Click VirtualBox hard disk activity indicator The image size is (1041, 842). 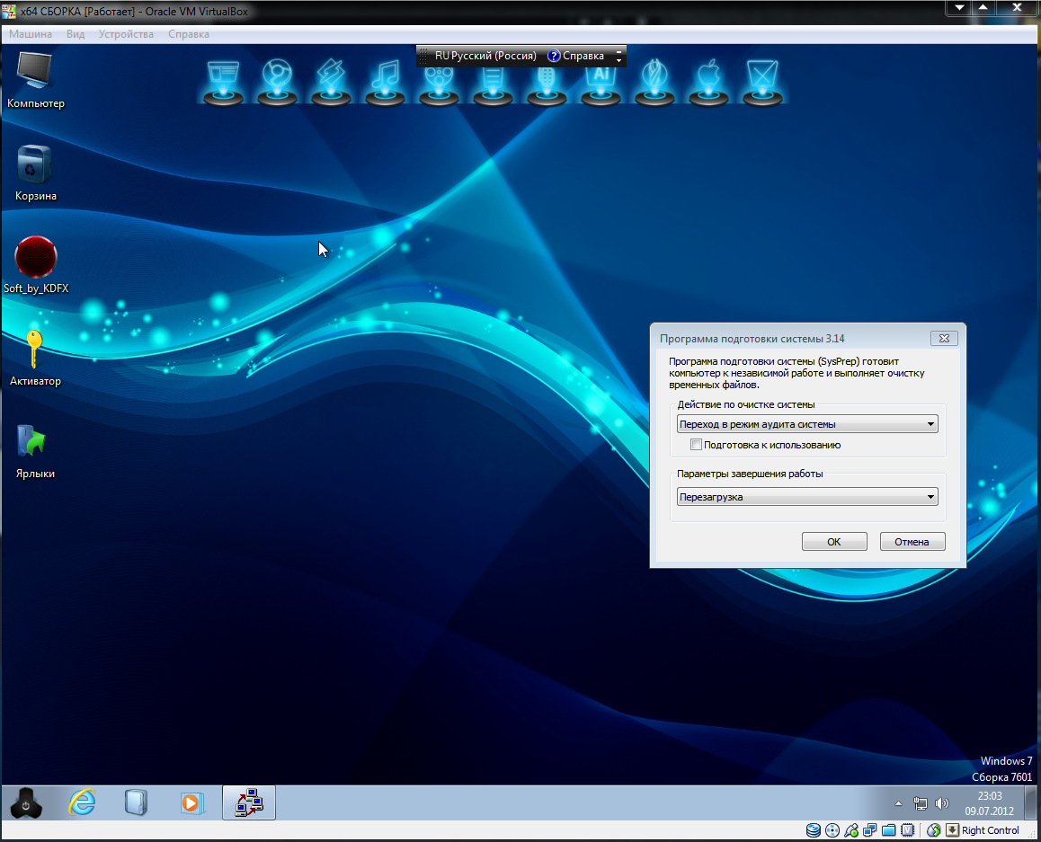click(x=813, y=830)
